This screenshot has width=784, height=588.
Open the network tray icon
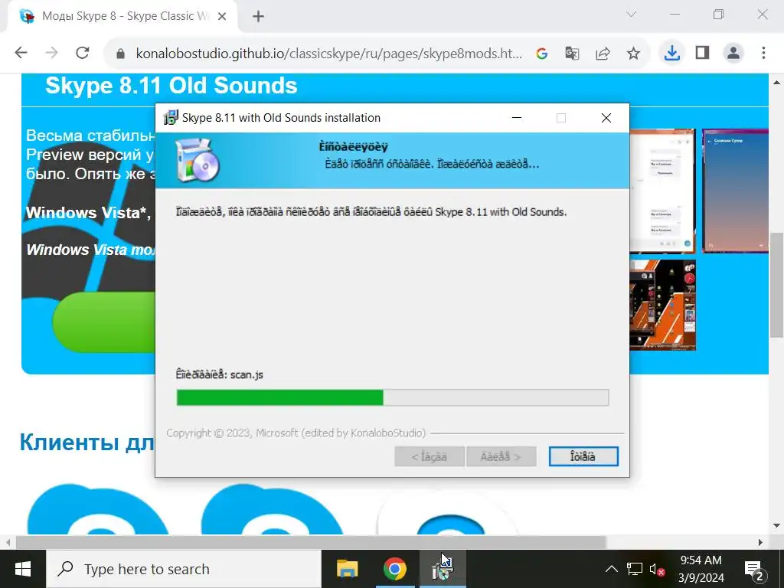(x=634, y=569)
